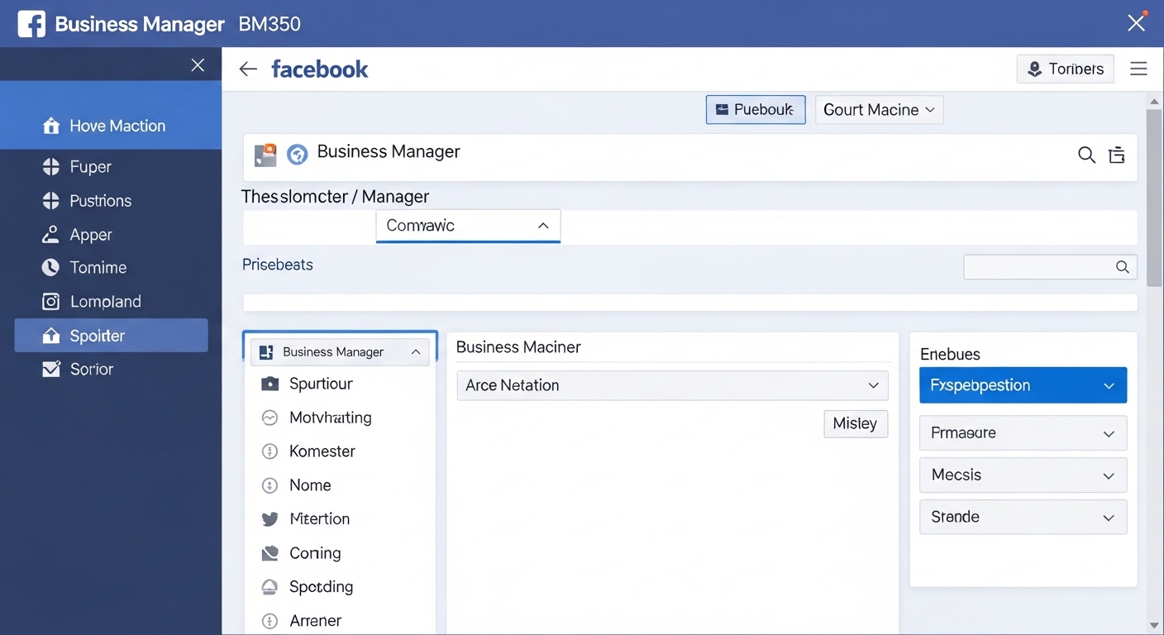1164x635 pixels.
Task: Click search icon in Business Manager bar
Action: pos(1086,155)
